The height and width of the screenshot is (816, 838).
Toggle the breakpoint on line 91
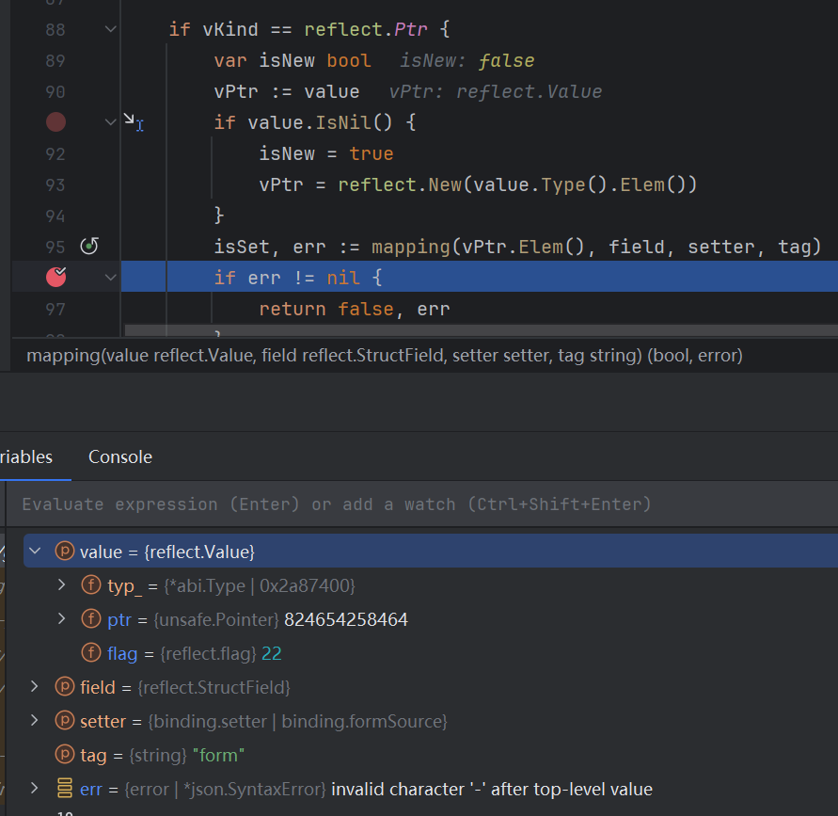pyautogui.click(x=55, y=122)
